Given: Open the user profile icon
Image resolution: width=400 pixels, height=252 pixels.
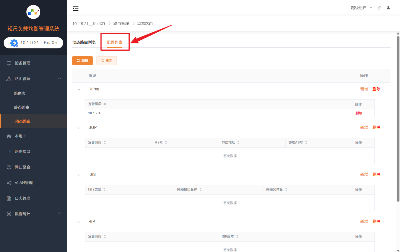Looking at the screenshot, I should tap(388, 8).
